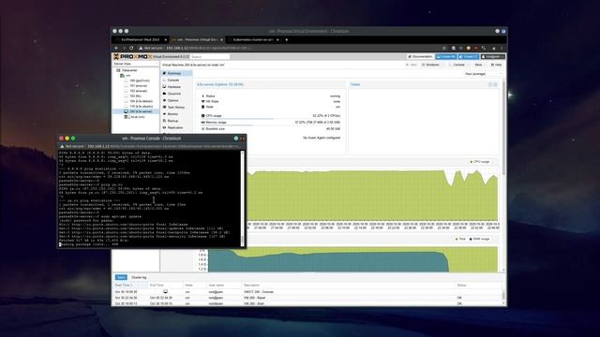Toggle CPU usage legend in graph
This screenshot has height=337, width=600.
(479, 162)
